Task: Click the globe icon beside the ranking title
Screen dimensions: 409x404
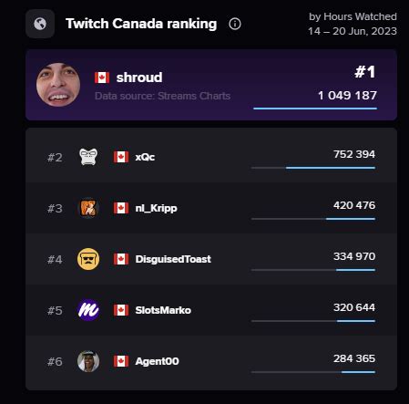Action: click(40, 24)
